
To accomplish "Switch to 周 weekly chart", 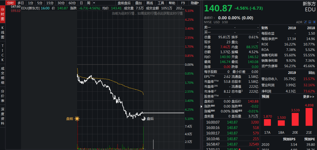I will (x=89, y=3).
